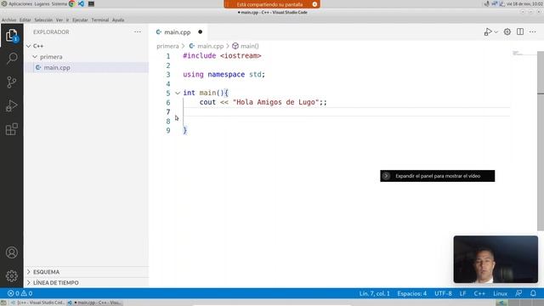
Task: Open the run button dropdown arrow
Action: pos(496,32)
